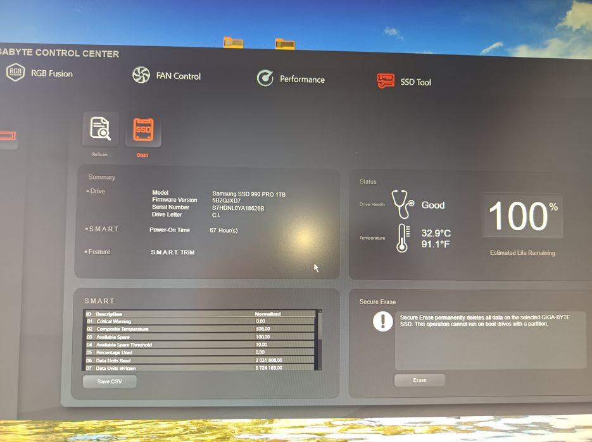Image resolution: width=592 pixels, height=442 pixels.
Task: Click the Save CSV button
Action: click(110, 381)
